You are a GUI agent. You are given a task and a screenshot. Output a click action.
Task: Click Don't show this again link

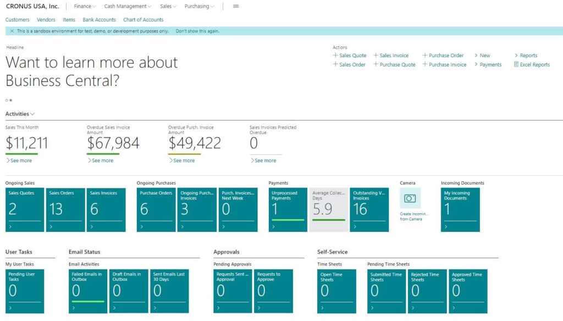197,31
